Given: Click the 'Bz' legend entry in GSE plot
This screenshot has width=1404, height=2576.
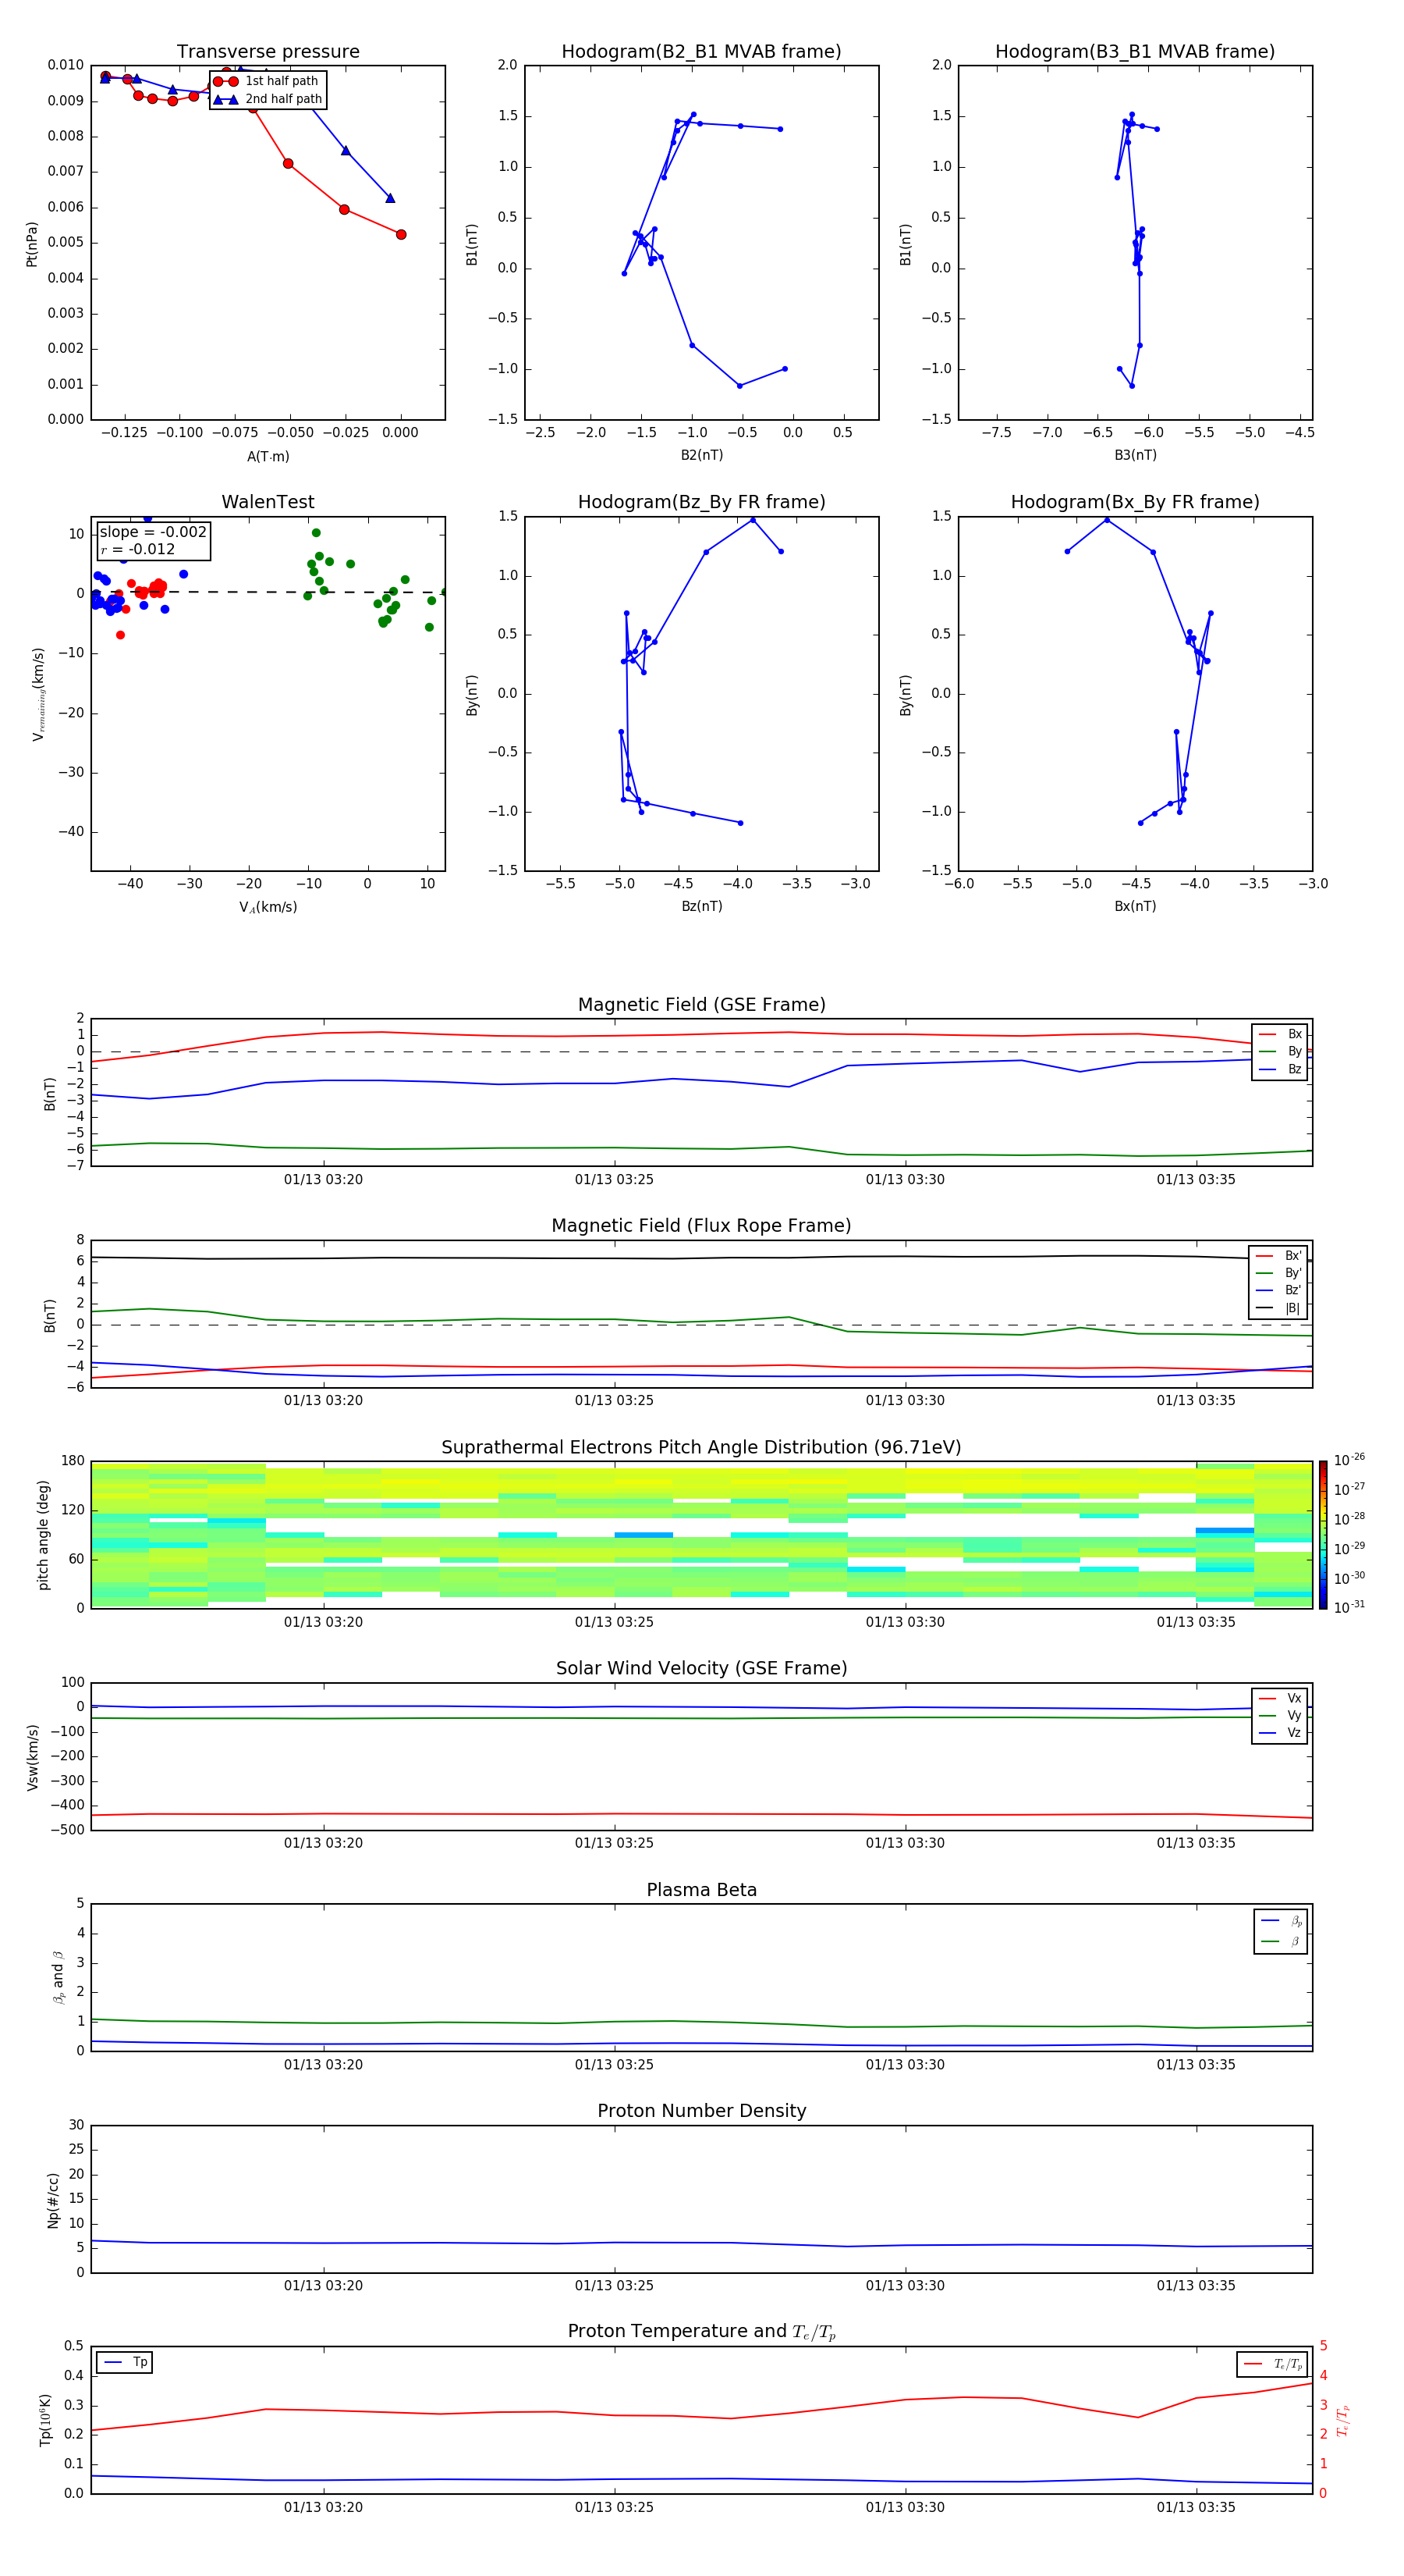Looking at the screenshot, I should coord(1280,1069).
